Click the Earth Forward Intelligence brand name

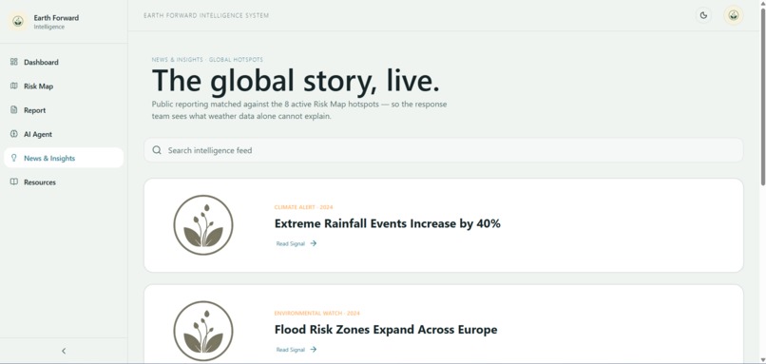click(x=56, y=22)
